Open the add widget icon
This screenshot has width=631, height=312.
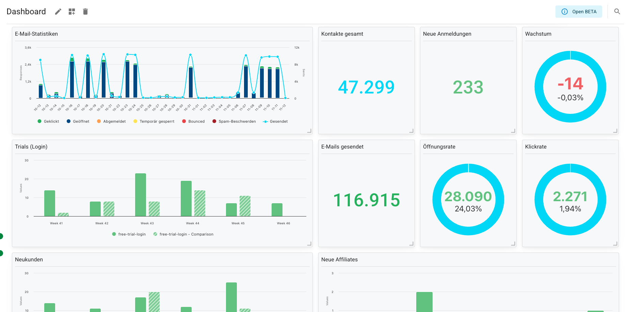pyautogui.click(x=71, y=11)
